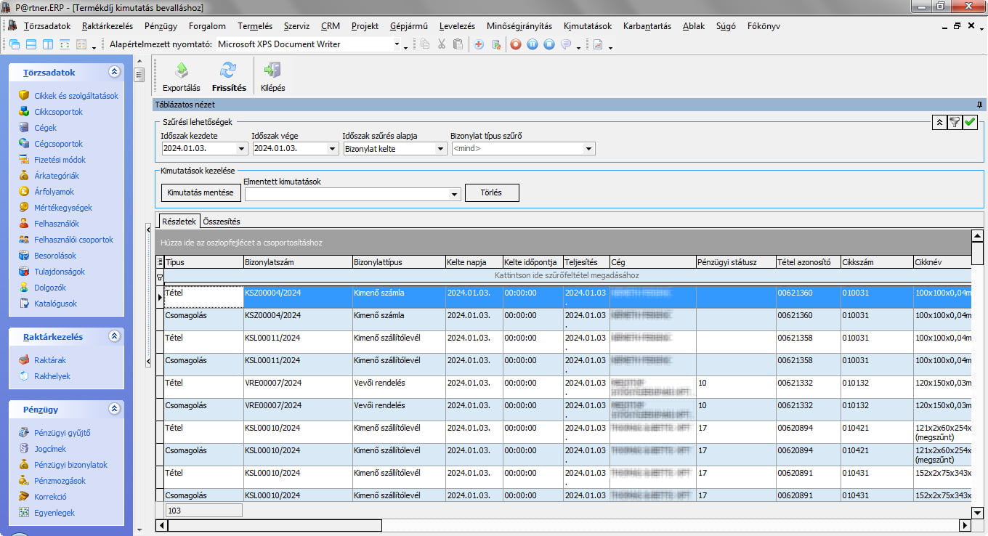This screenshot has width=988, height=536.
Task: Open the Elmentett kimutatások combo box
Action: [x=455, y=194]
